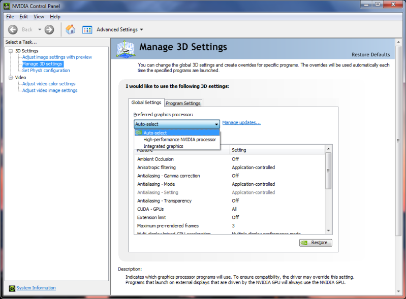Select Adjust image settings with preview
406x299 pixels.
click(x=57, y=57)
